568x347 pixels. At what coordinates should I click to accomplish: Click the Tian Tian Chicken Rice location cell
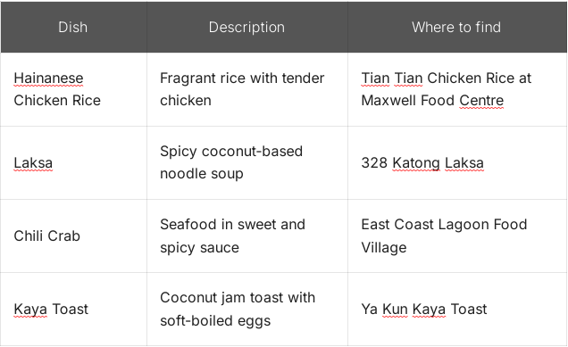457,89
